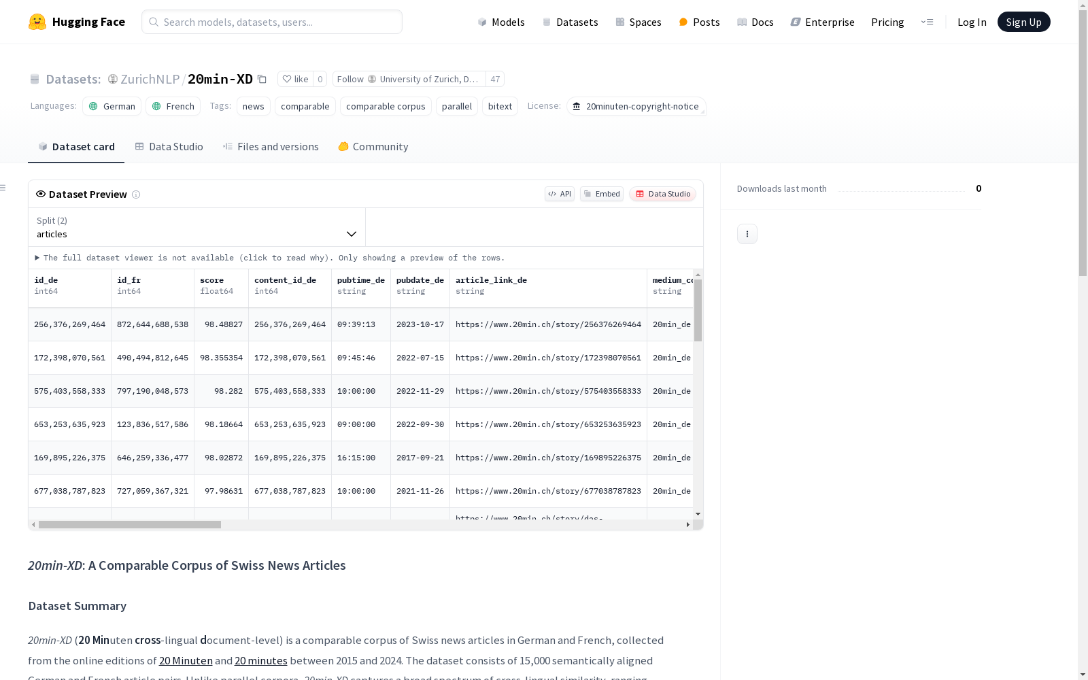1088x680 pixels.
Task: Open the 20 minutes hyperlink
Action: pos(261,660)
